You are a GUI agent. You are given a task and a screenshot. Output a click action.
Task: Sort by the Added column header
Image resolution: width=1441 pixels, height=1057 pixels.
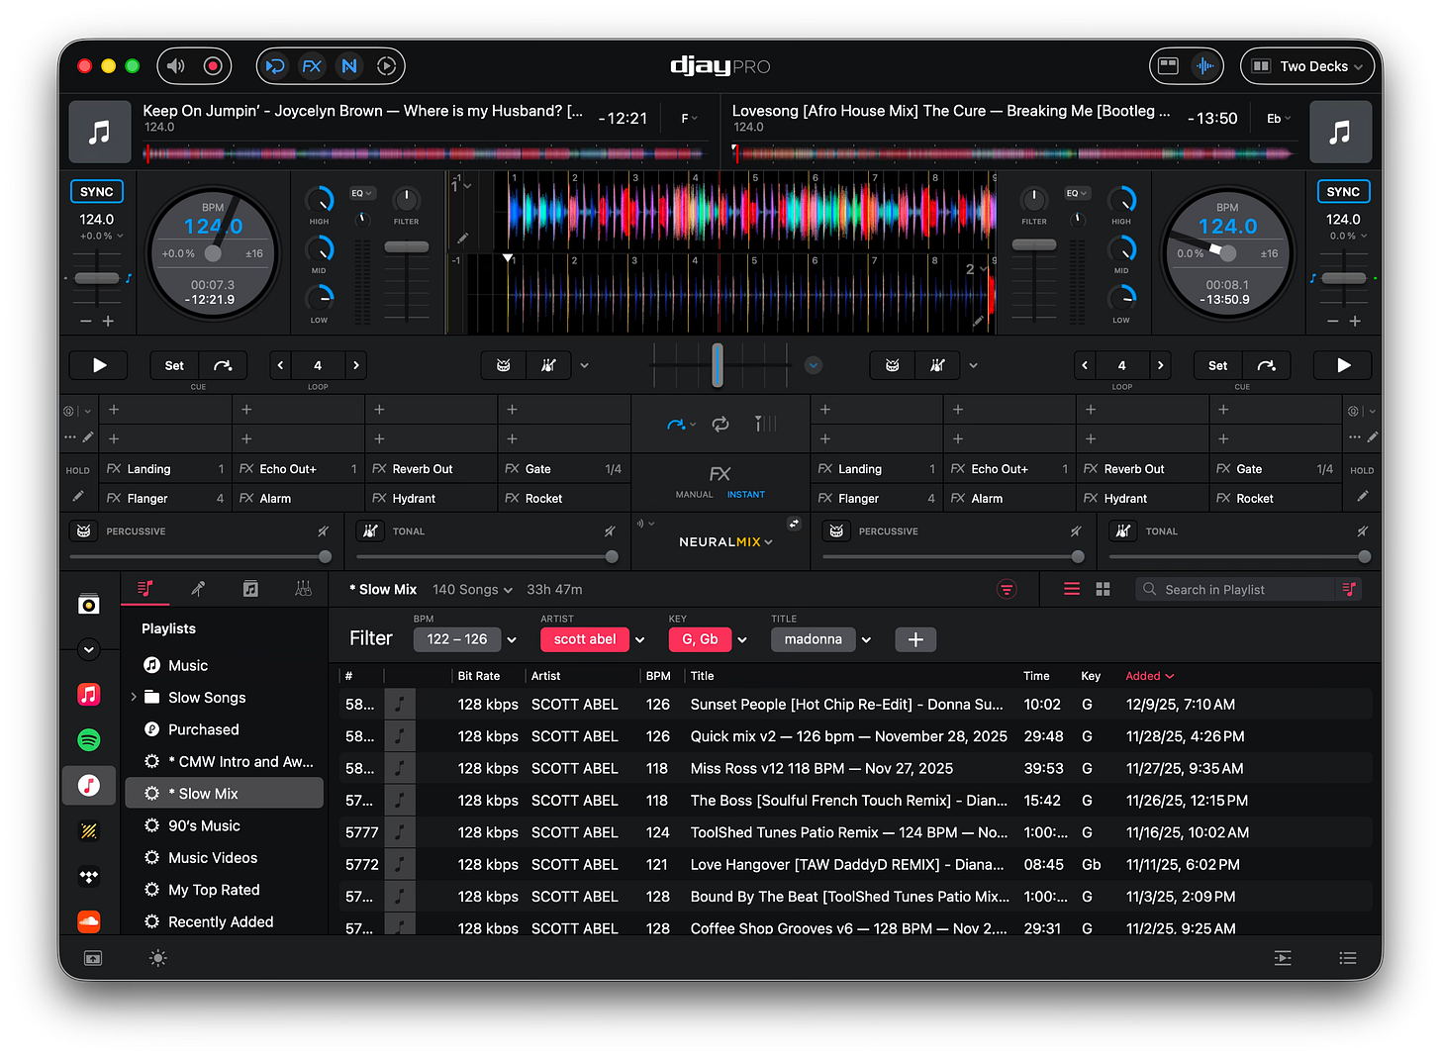point(1149,676)
